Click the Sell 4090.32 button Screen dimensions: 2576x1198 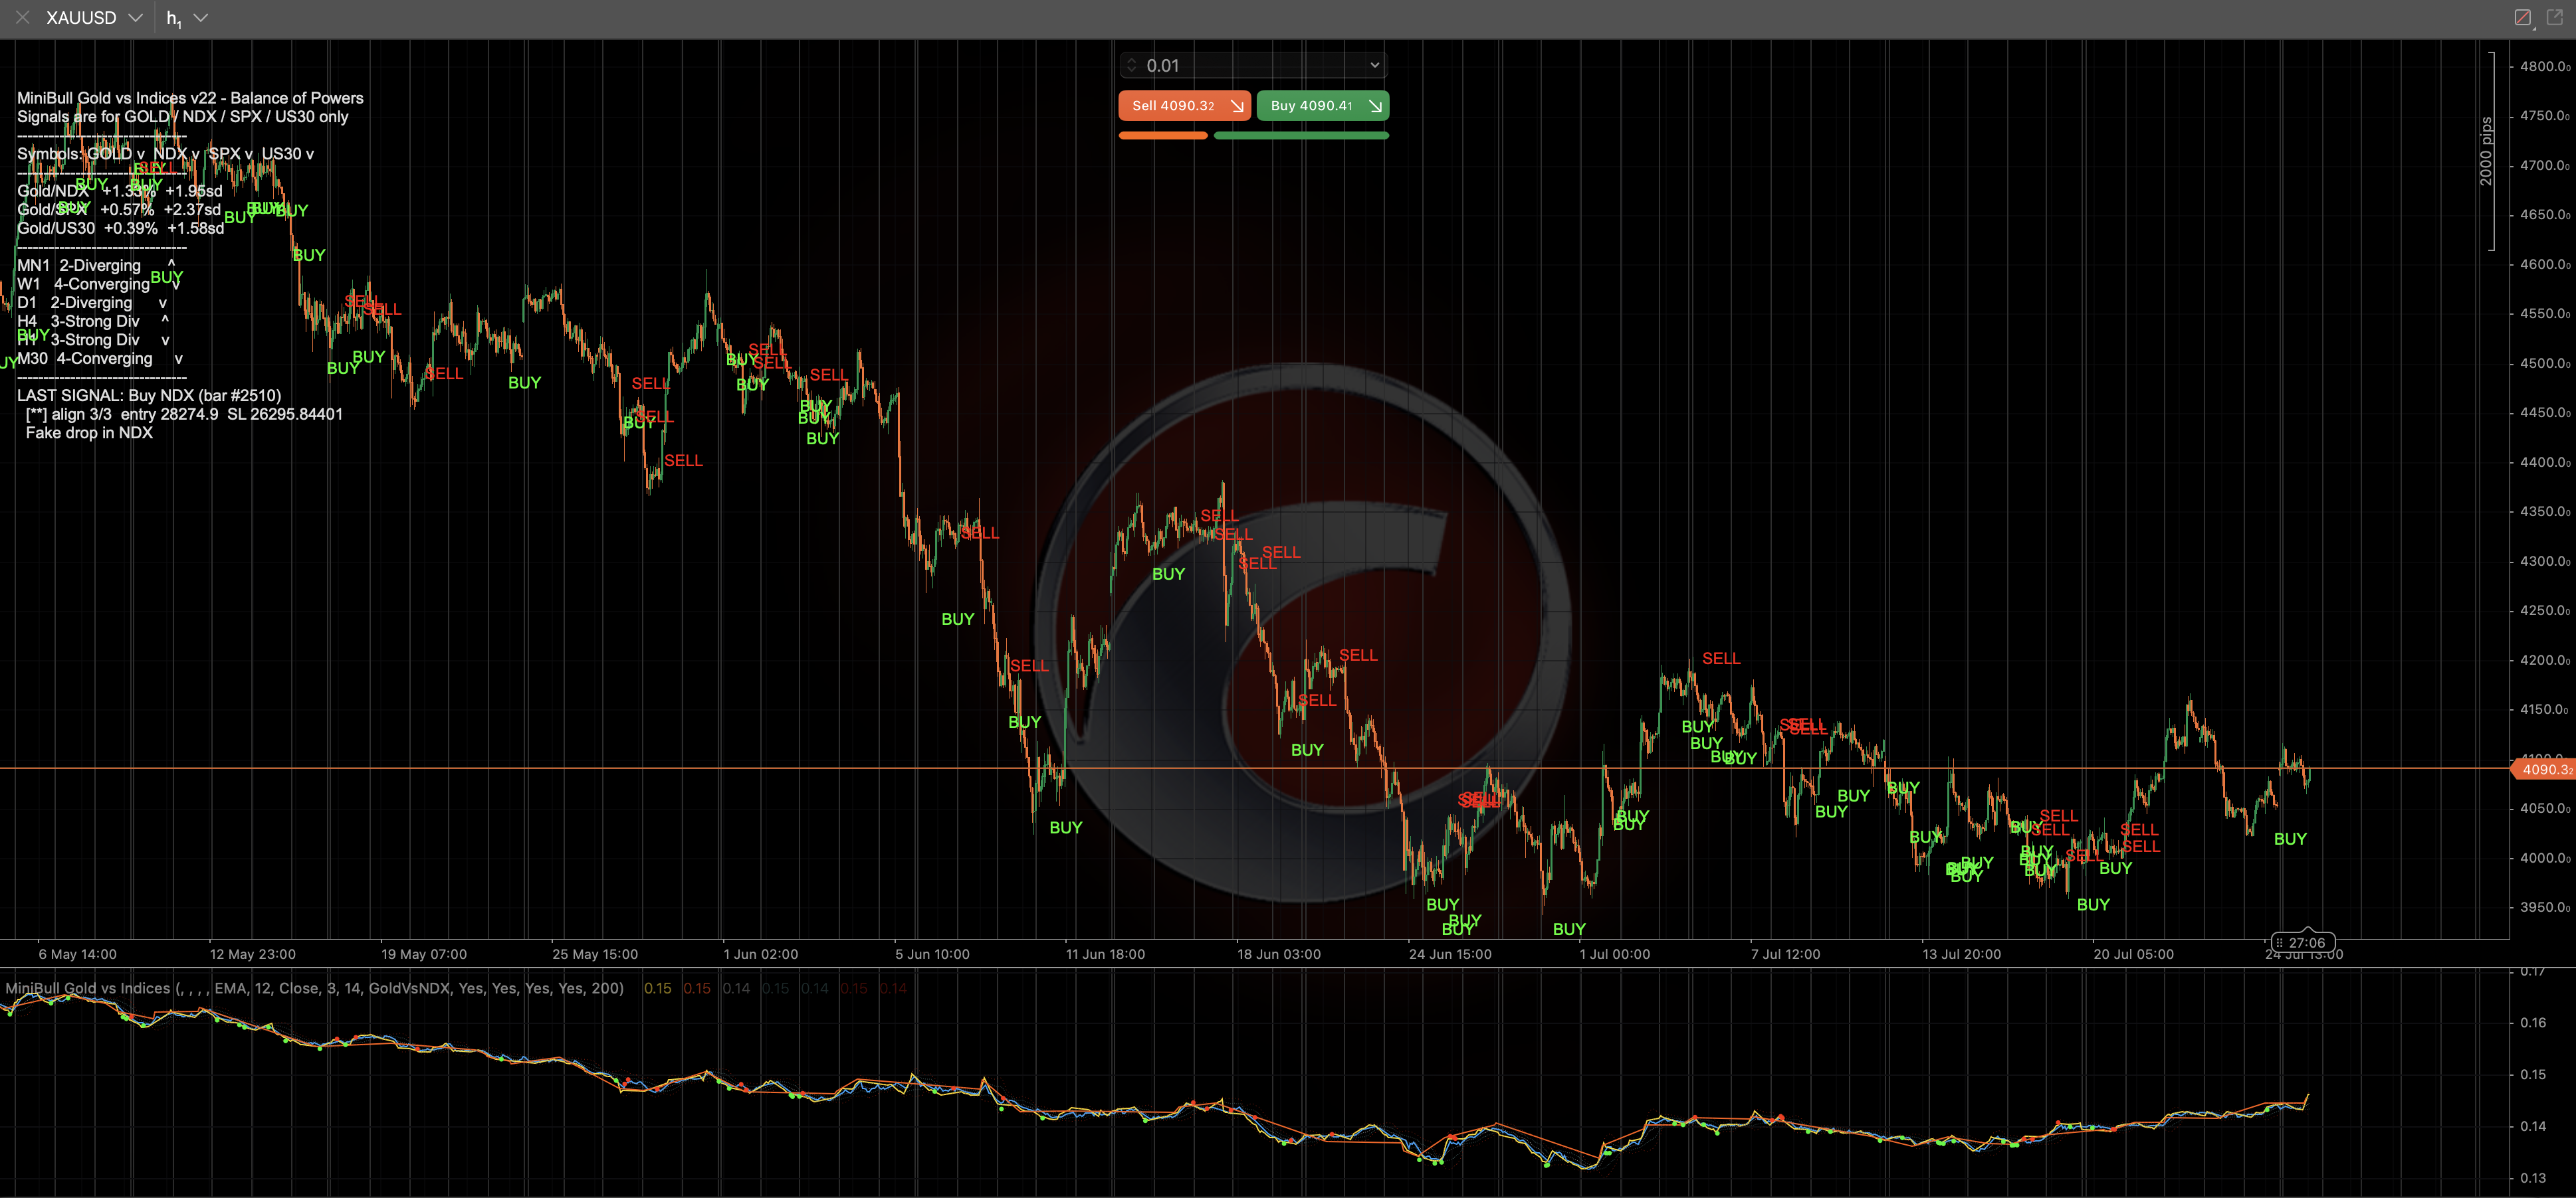(x=1184, y=106)
